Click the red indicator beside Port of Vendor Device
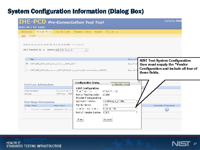 click(x=137, y=112)
